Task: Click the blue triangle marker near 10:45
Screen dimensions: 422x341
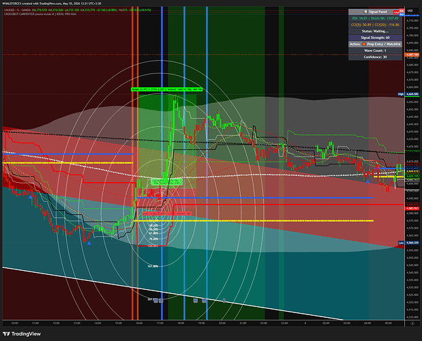Action: coord(30,197)
